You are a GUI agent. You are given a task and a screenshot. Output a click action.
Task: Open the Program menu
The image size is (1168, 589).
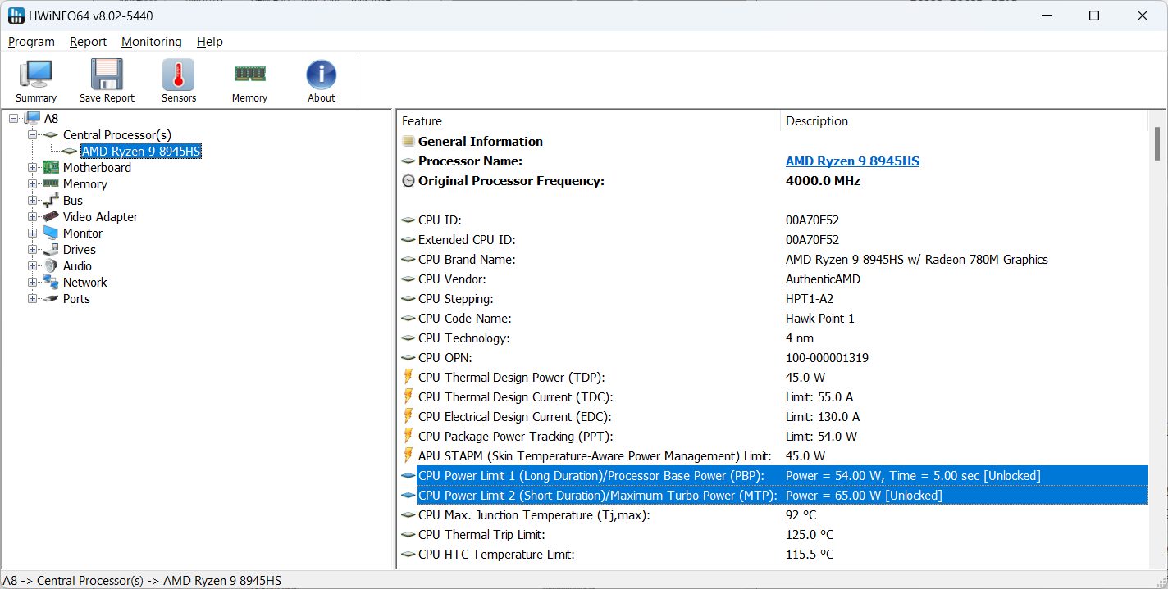(x=31, y=42)
